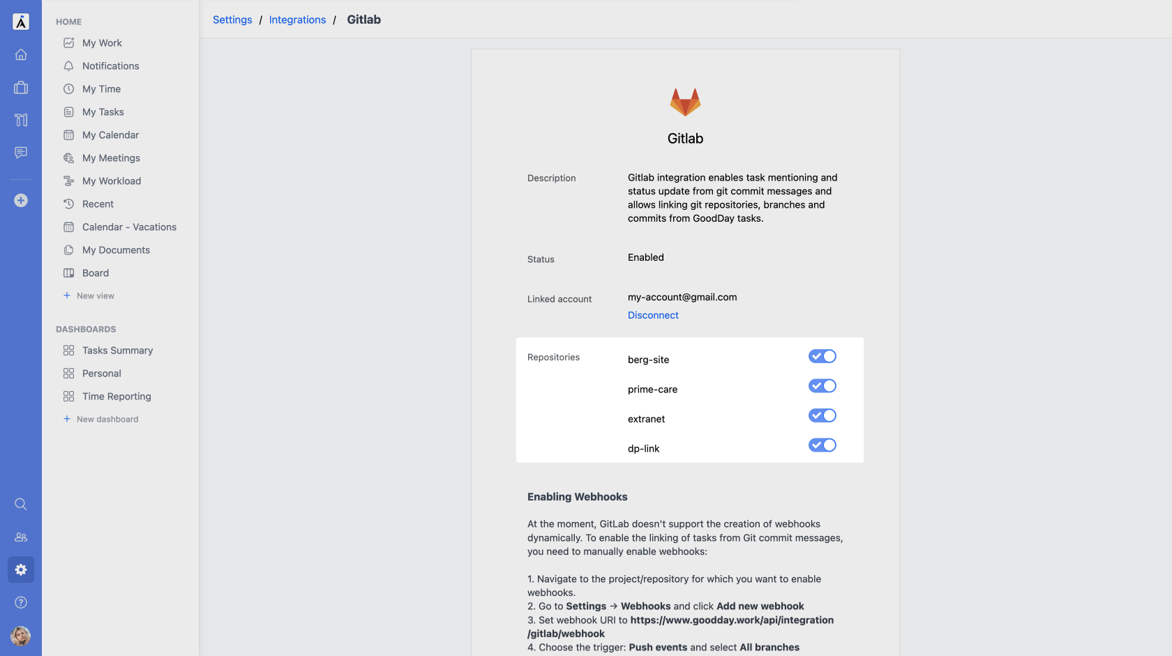Viewport: 1172px width, 656px height.
Task: Click the Notifications bell icon
Action: click(68, 66)
